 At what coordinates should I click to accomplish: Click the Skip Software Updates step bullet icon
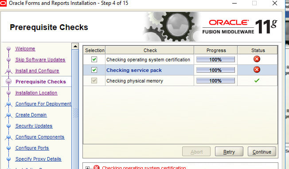pyautogui.click(x=8, y=60)
